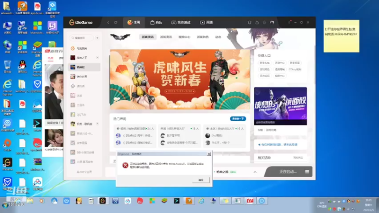
Task: Open the download manager icon in WeGame header
Action: click(x=264, y=22)
